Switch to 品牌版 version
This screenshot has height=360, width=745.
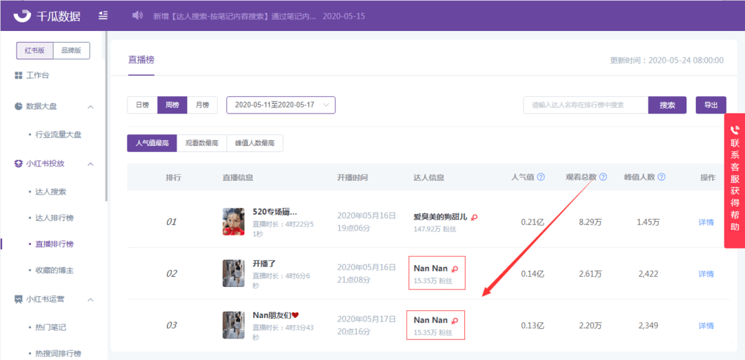click(71, 51)
